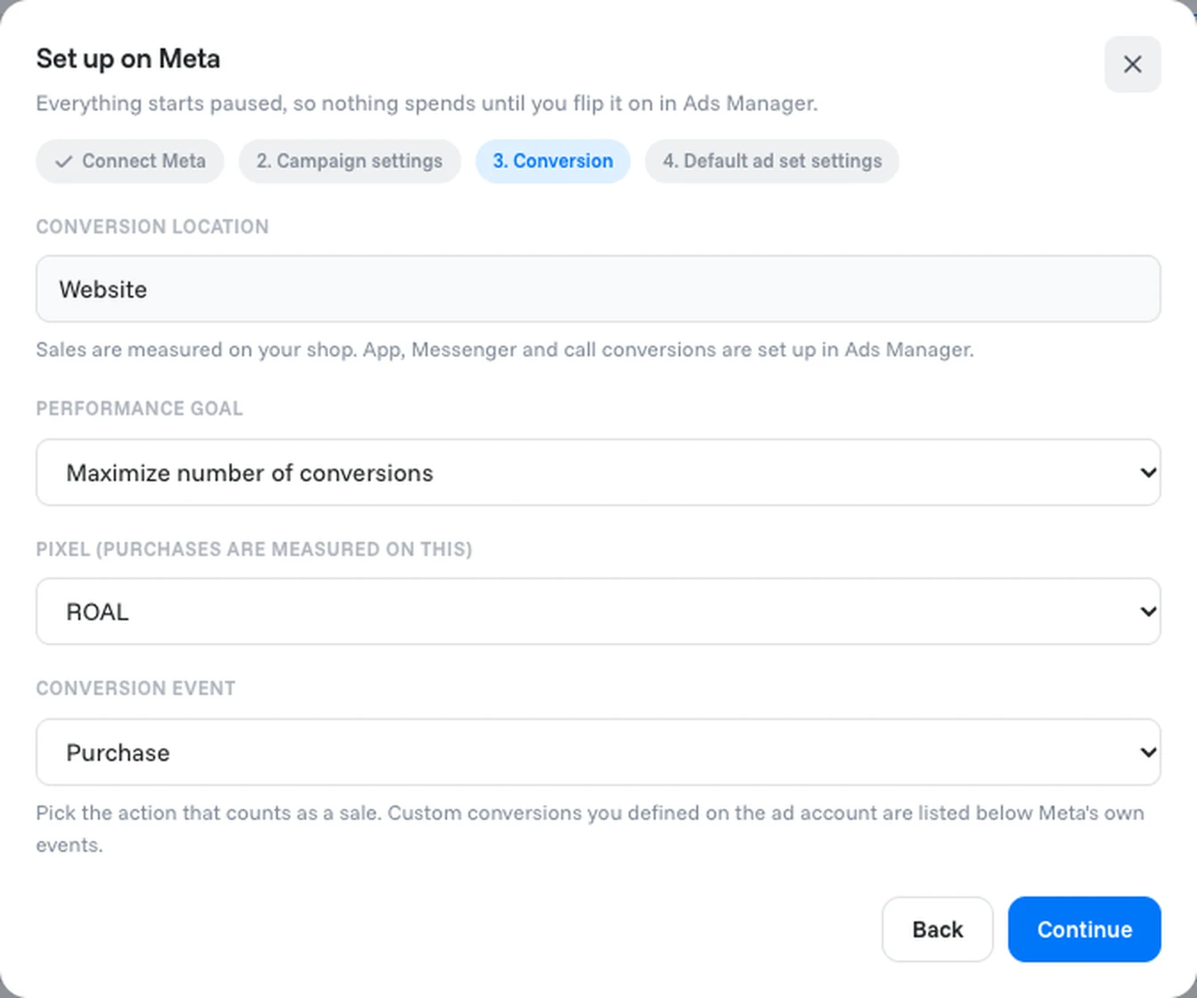Open the Maximize number of conversions dropdown

(x=598, y=472)
